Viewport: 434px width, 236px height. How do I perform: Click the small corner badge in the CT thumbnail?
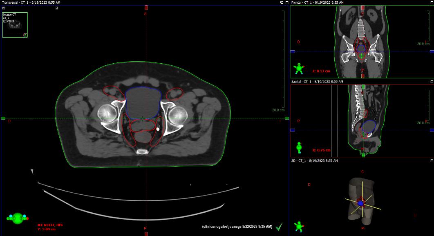[25, 35]
